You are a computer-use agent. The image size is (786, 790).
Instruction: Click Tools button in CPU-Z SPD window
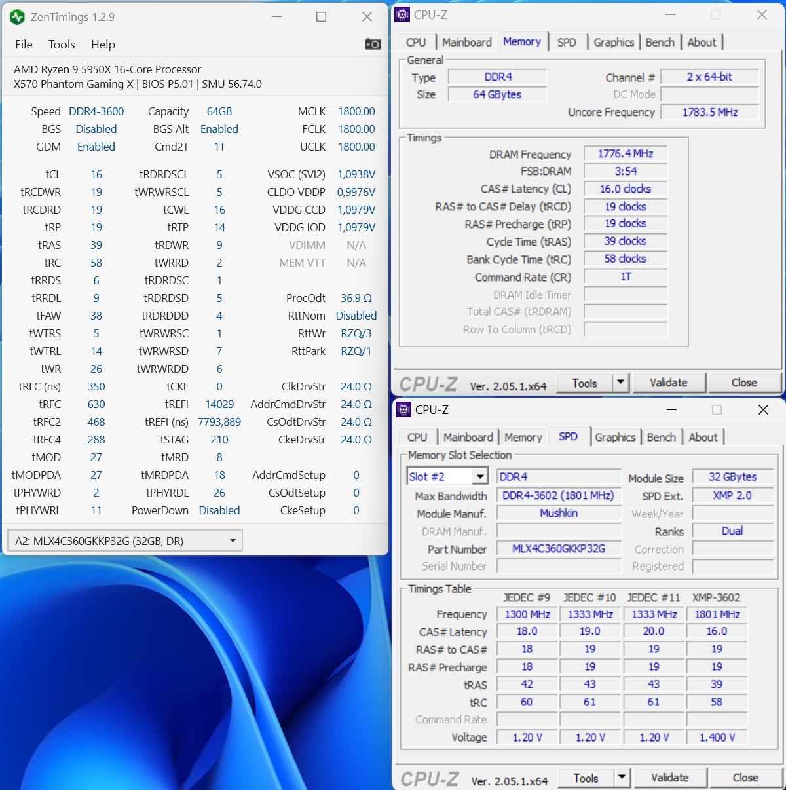tap(586, 778)
